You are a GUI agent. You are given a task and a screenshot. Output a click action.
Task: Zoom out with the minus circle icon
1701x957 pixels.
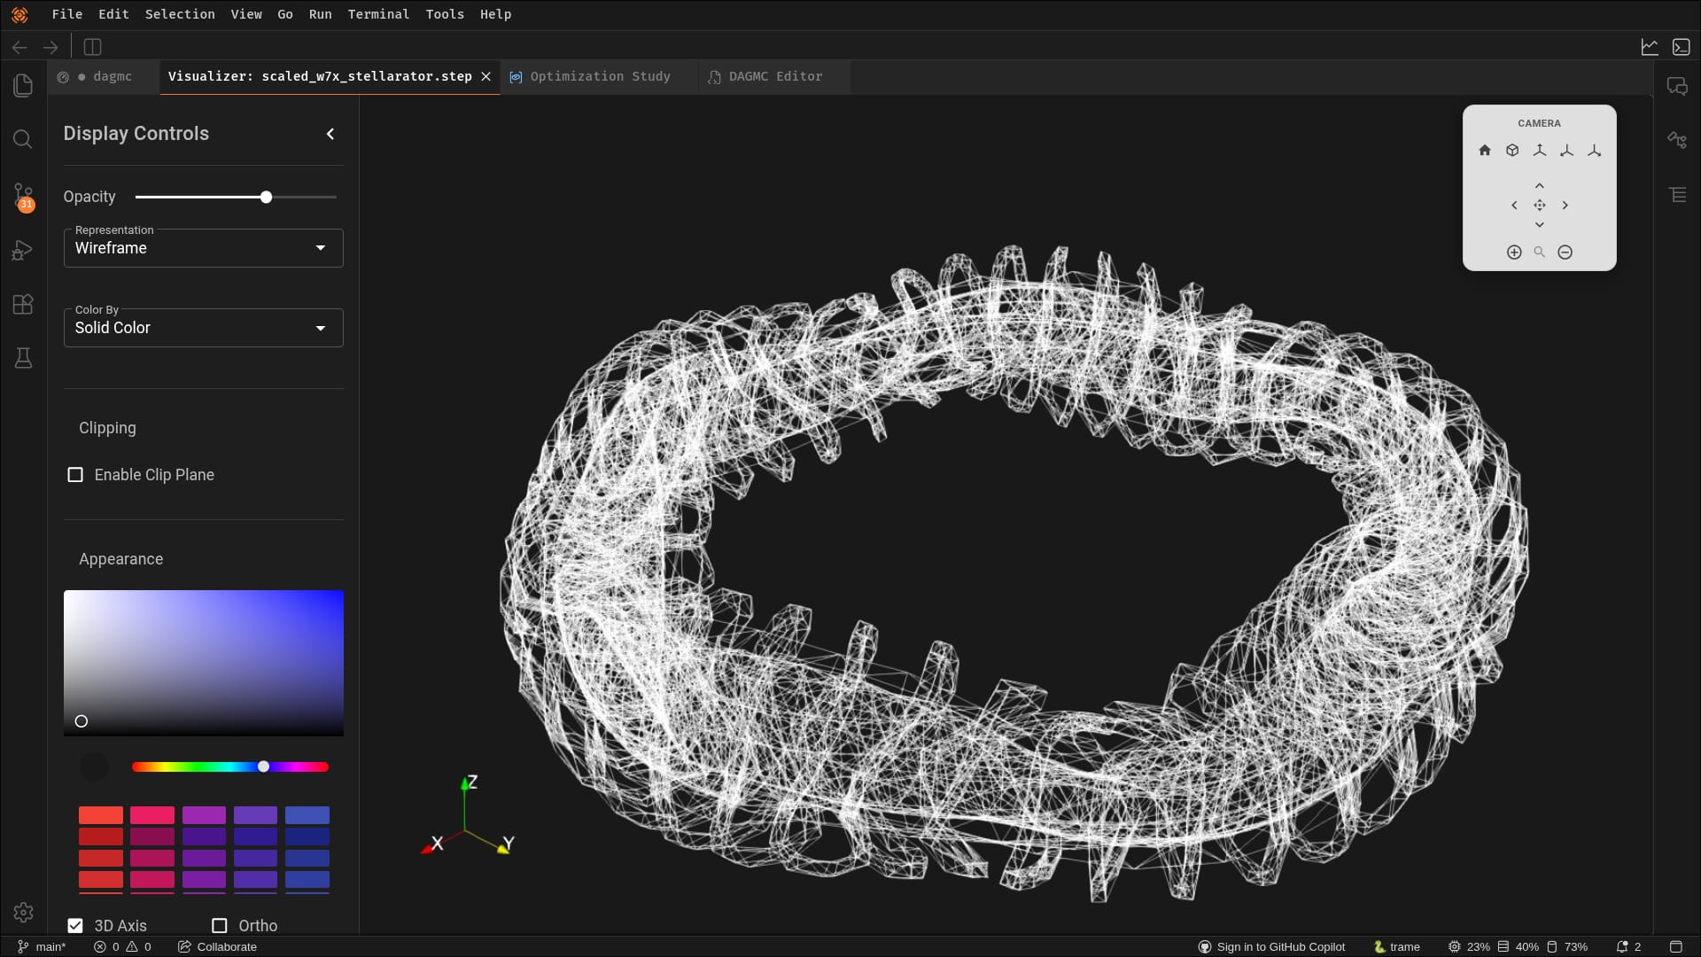[x=1565, y=253]
